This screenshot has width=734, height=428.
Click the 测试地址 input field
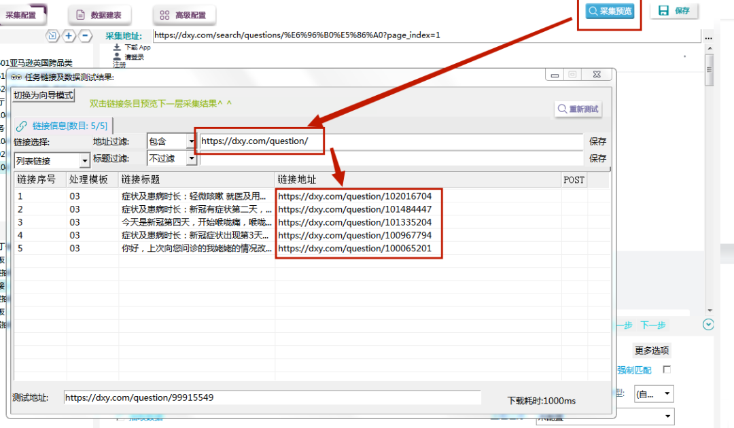pyautogui.click(x=272, y=397)
